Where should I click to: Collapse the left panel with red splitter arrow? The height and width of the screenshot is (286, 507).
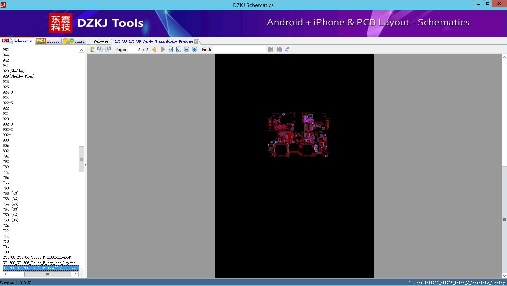click(x=85, y=164)
